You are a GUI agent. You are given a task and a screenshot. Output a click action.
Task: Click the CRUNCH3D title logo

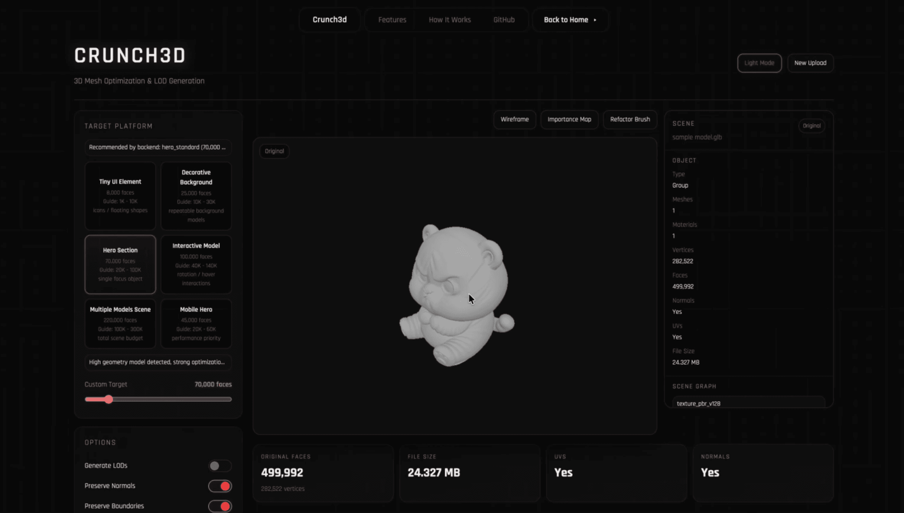pos(130,56)
